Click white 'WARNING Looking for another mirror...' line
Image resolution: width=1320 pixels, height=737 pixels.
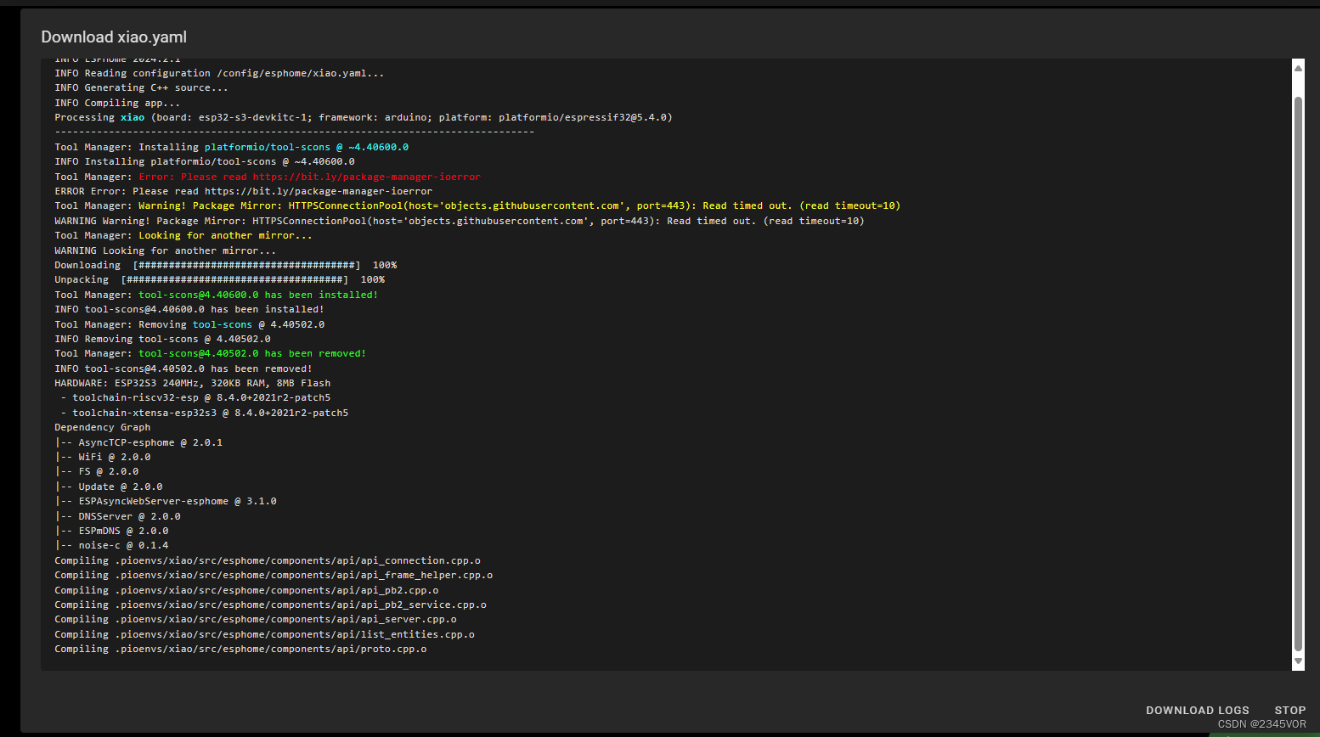click(x=166, y=251)
